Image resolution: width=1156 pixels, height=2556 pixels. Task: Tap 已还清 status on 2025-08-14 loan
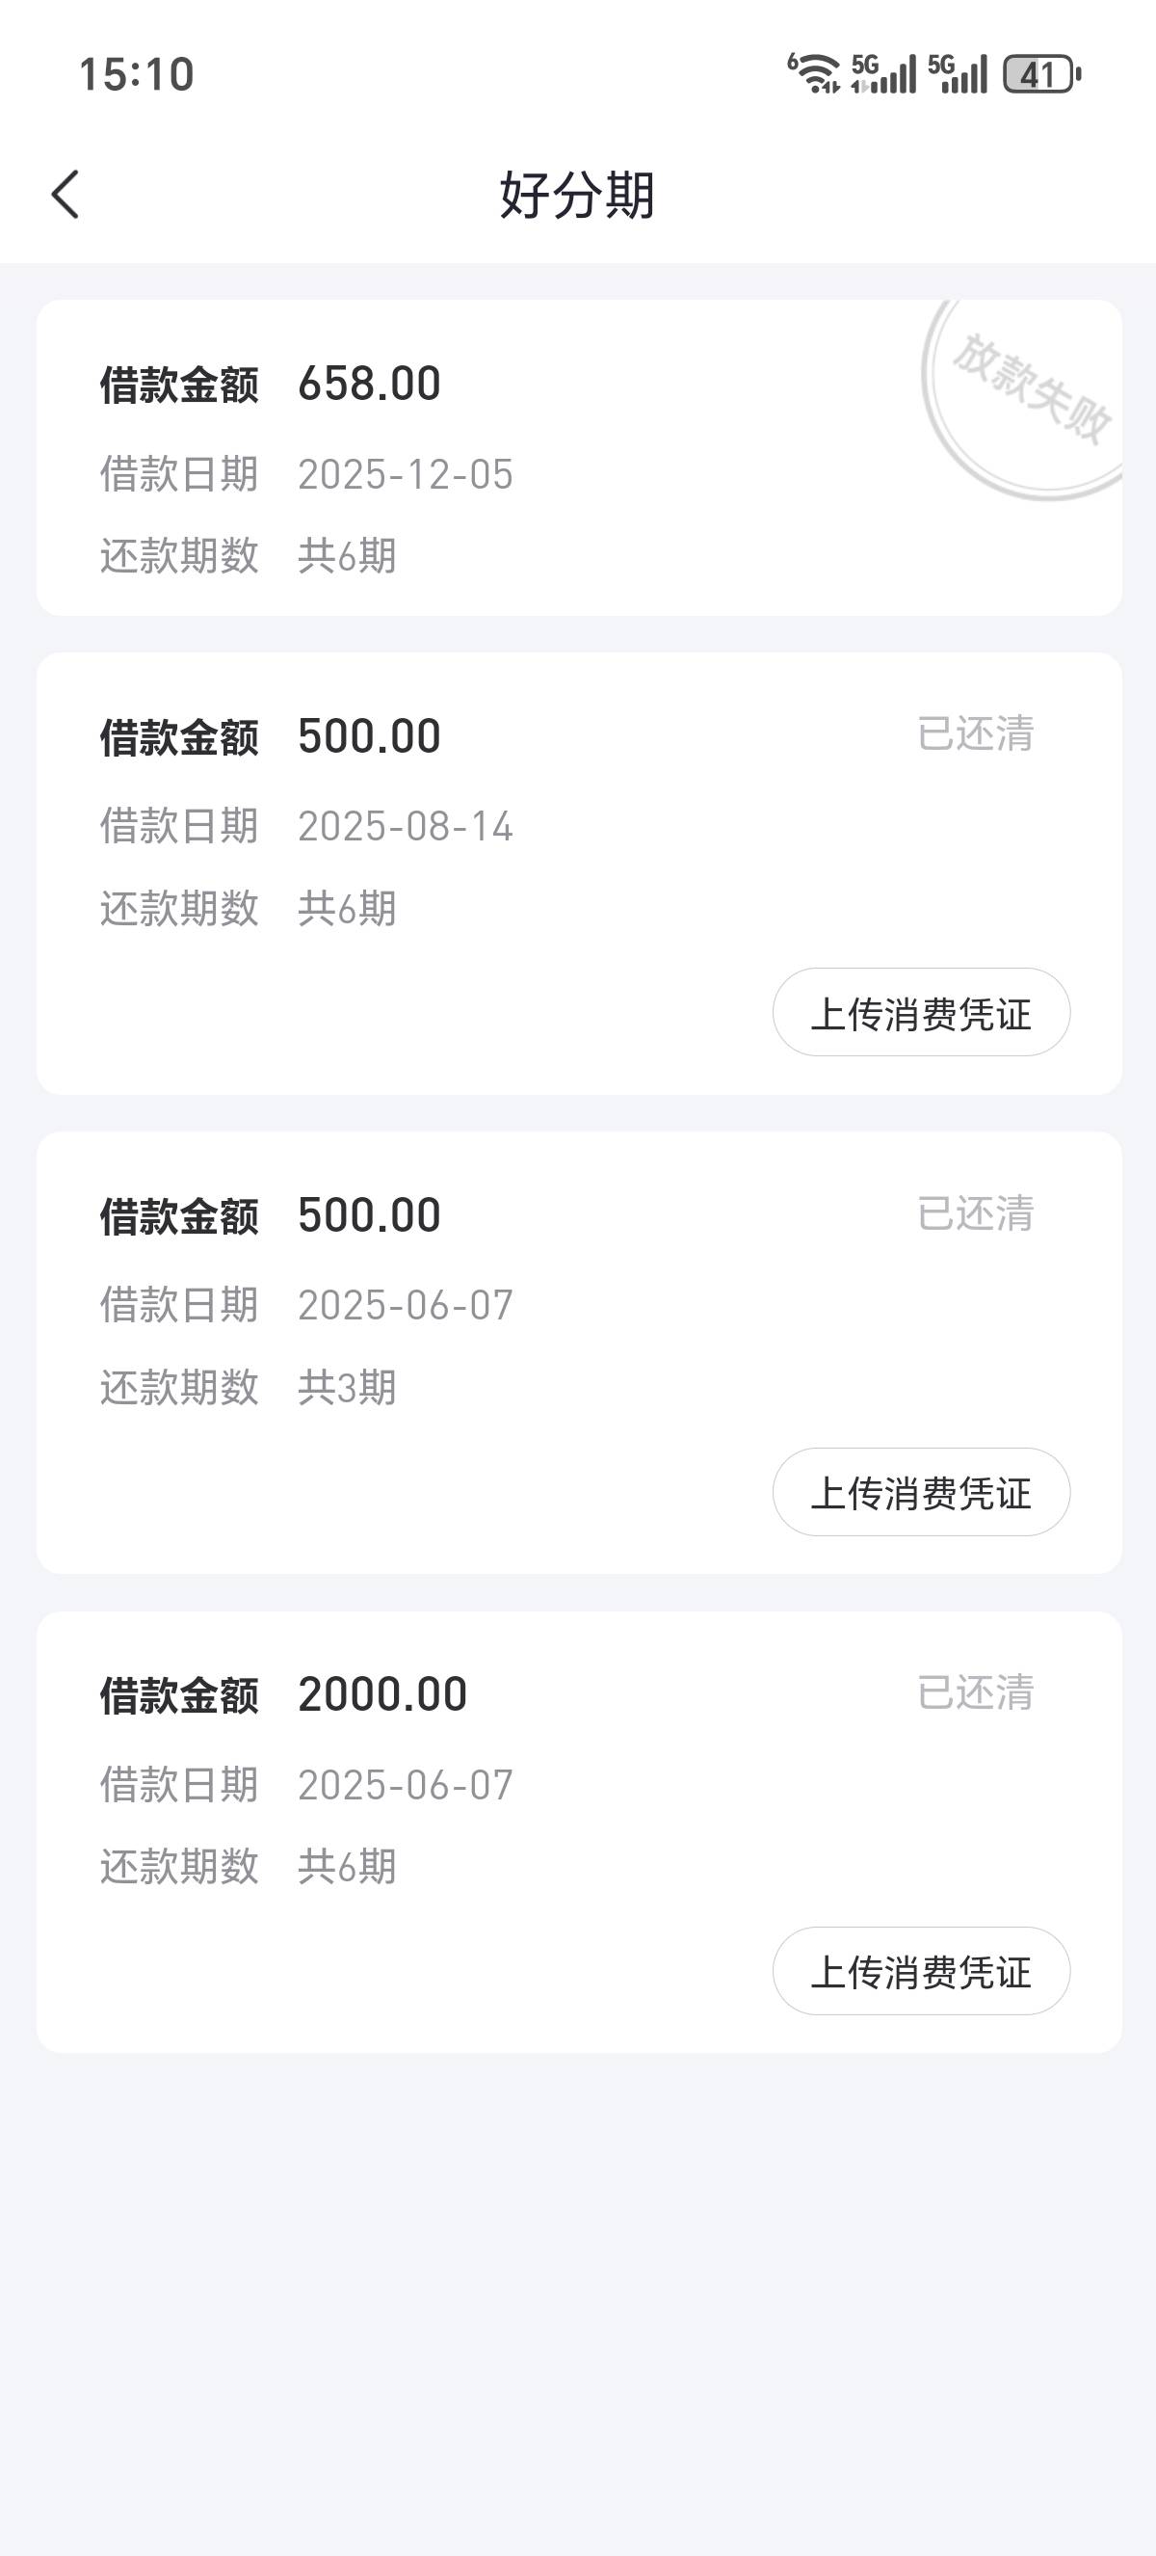[x=976, y=734]
